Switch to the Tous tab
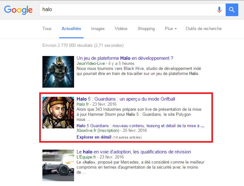Viewport: 244px width, 186px height. [47, 28]
